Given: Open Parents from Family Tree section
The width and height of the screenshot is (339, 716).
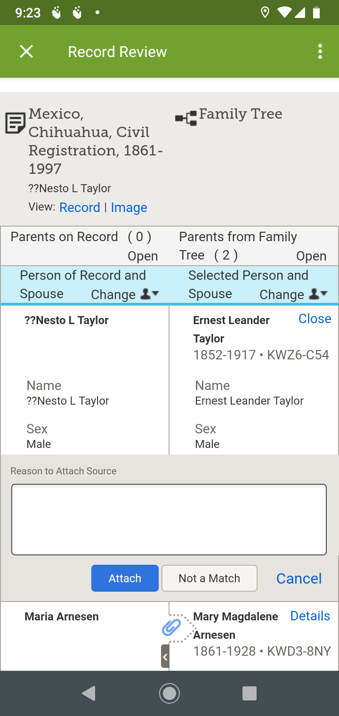Looking at the screenshot, I should (x=311, y=256).
